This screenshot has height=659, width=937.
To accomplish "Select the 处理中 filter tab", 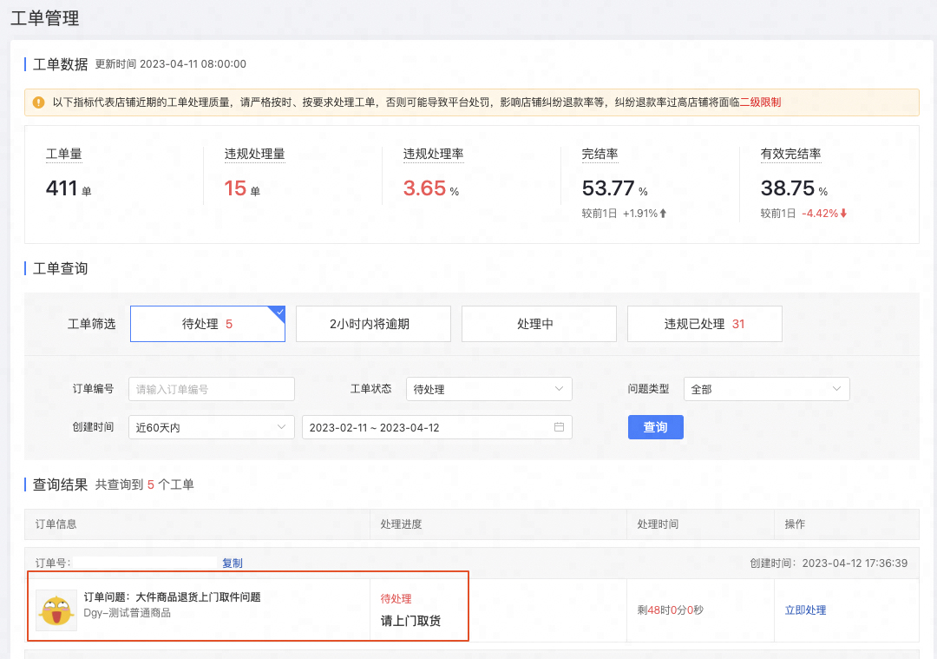I will [539, 323].
